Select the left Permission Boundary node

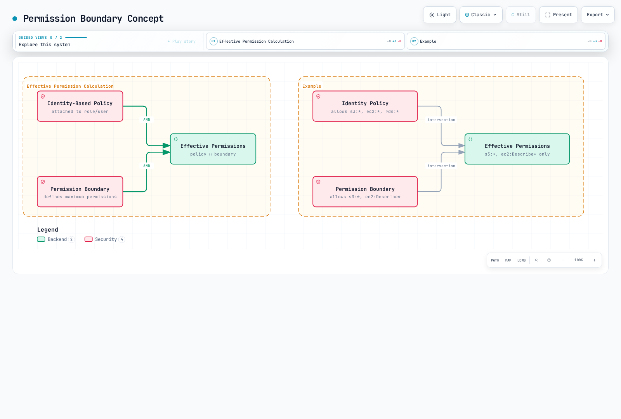(80, 192)
